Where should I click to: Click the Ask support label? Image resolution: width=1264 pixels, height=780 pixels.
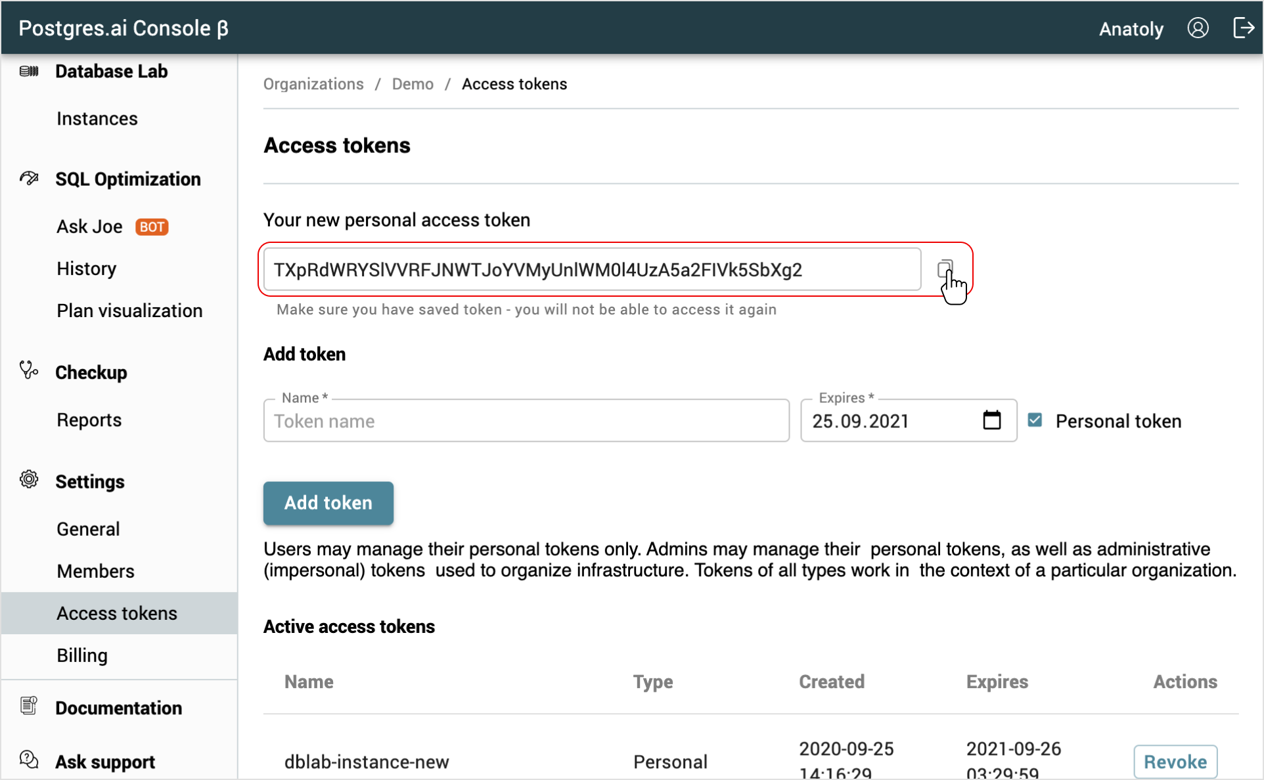click(x=105, y=762)
